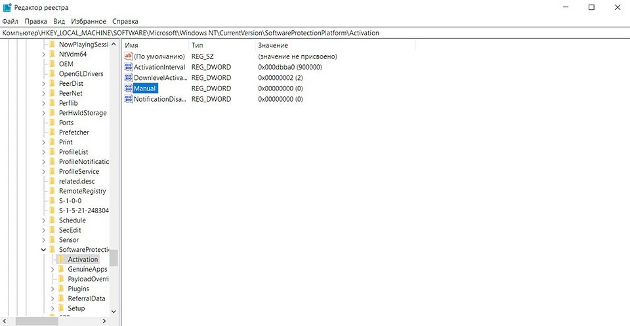Click the value 0x000dbba0 (900000)
The width and height of the screenshot is (630, 326).
point(290,67)
